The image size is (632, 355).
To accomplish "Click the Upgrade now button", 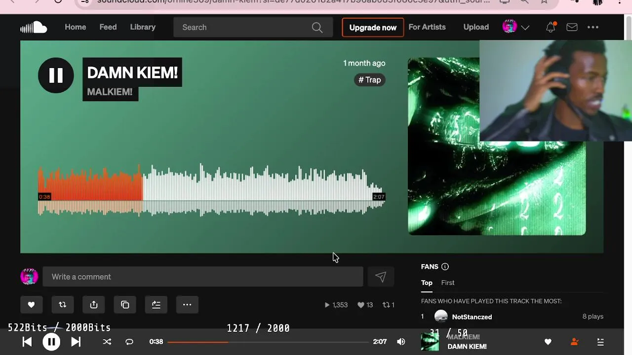I will [x=373, y=28].
